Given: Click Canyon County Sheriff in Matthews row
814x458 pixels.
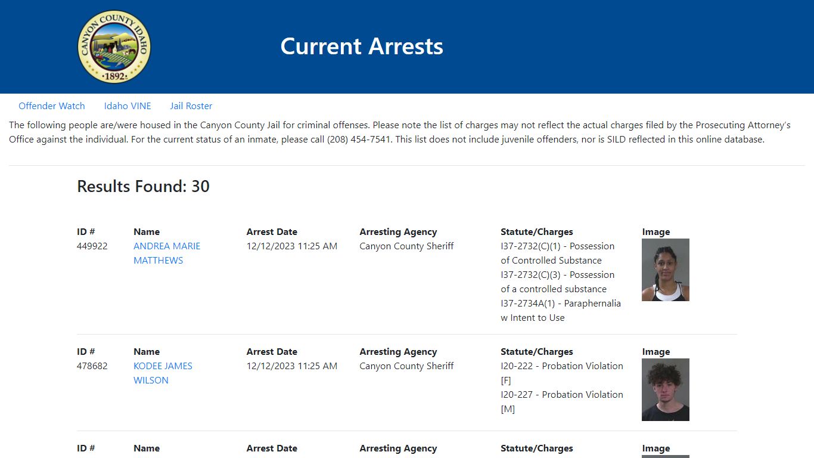Looking at the screenshot, I should 406,246.
